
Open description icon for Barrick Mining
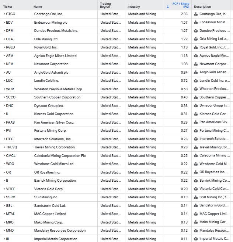click(x=196, y=181)
